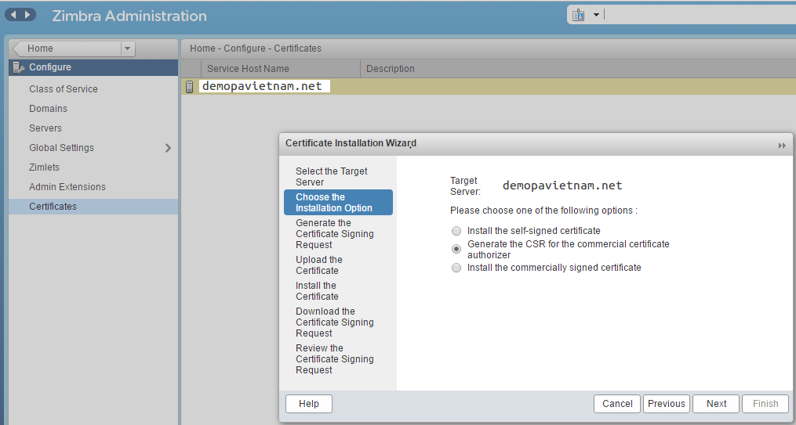796x425 pixels.
Task: Go to Upload the Certificate step
Action: (337, 265)
